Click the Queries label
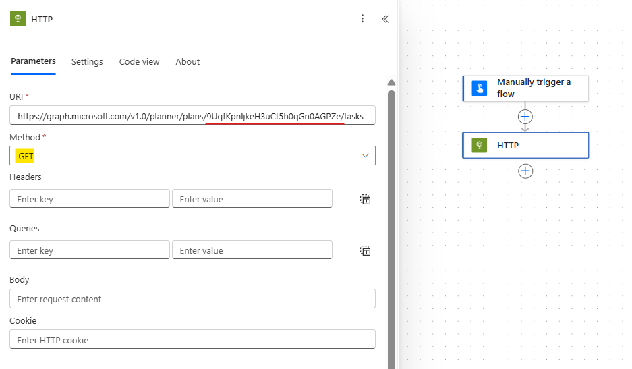The width and height of the screenshot is (632, 369). pyautogui.click(x=24, y=228)
